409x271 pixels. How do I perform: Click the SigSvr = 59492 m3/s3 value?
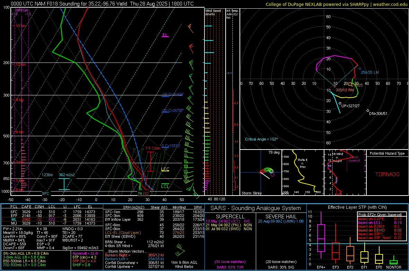[x=80, y=248]
